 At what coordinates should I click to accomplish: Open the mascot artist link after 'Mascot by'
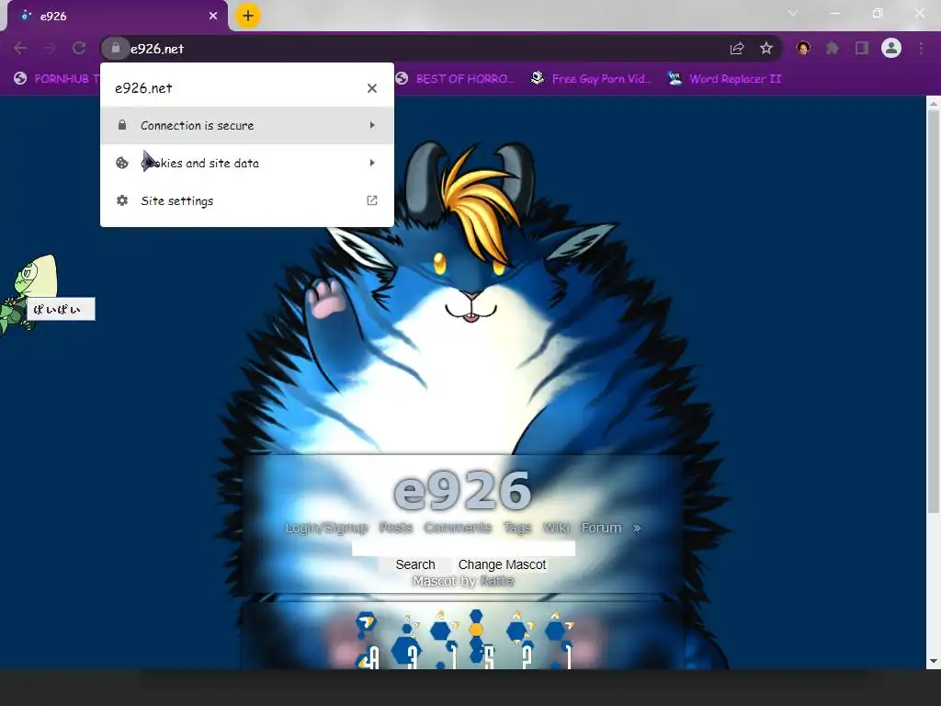pyautogui.click(x=497, y=581)
